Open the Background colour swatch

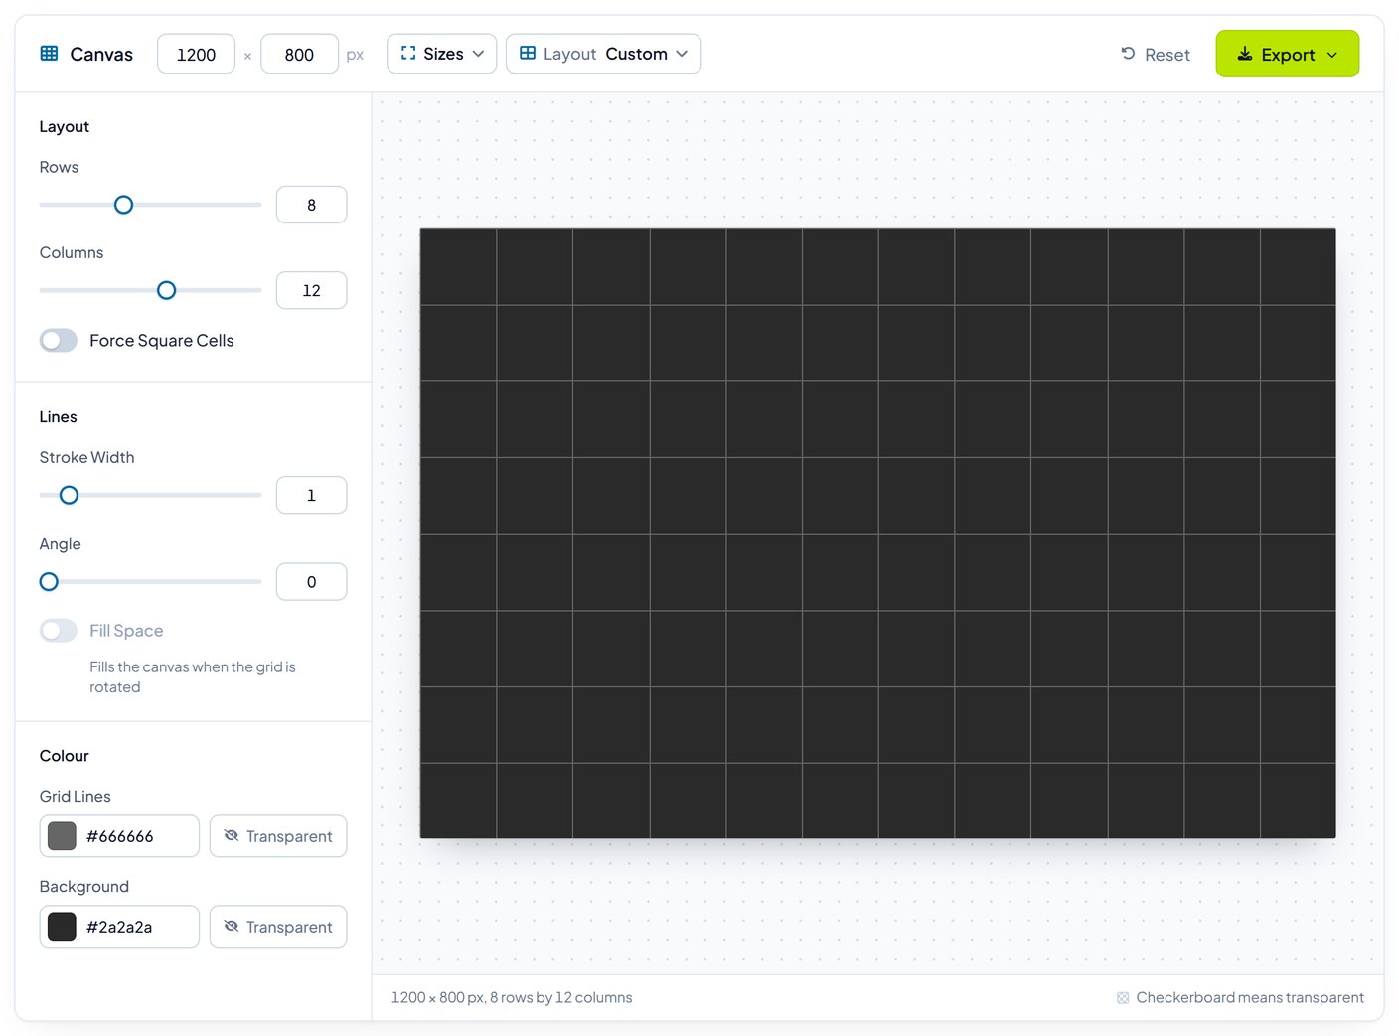[x=63, y=927]
